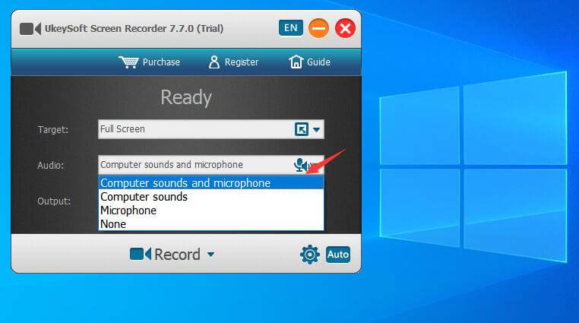Select Computer sounds and microphone option
This screenshot has height=323, width=579.
click(x=210, y=182)
